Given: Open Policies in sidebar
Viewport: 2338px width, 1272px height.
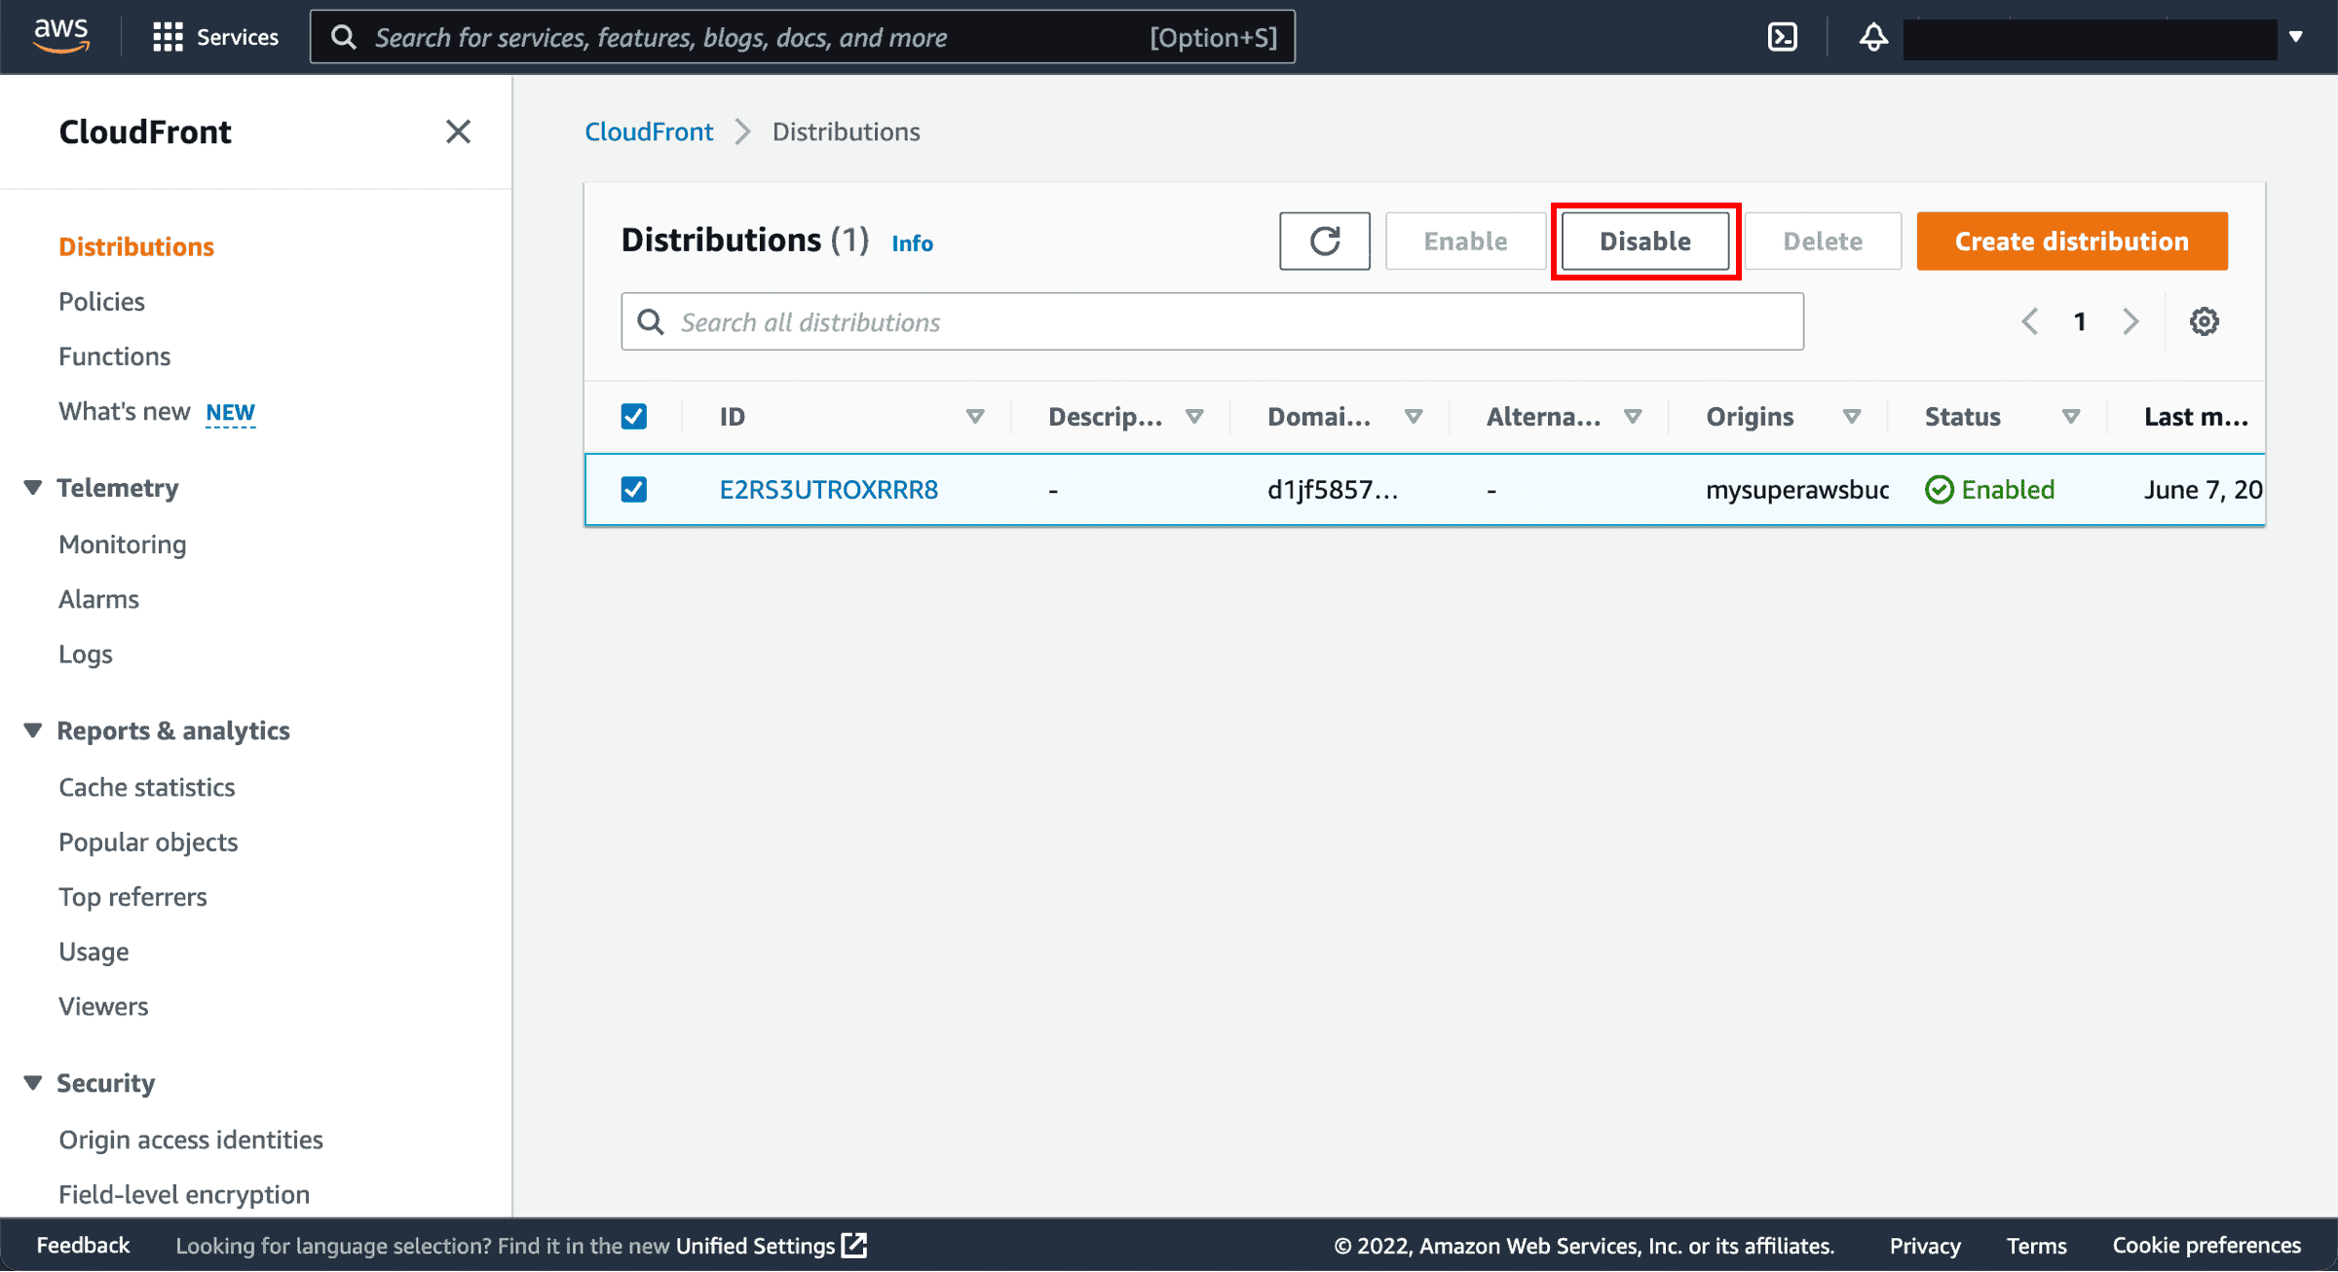Looking at the screenshot, I should [101, 302].
